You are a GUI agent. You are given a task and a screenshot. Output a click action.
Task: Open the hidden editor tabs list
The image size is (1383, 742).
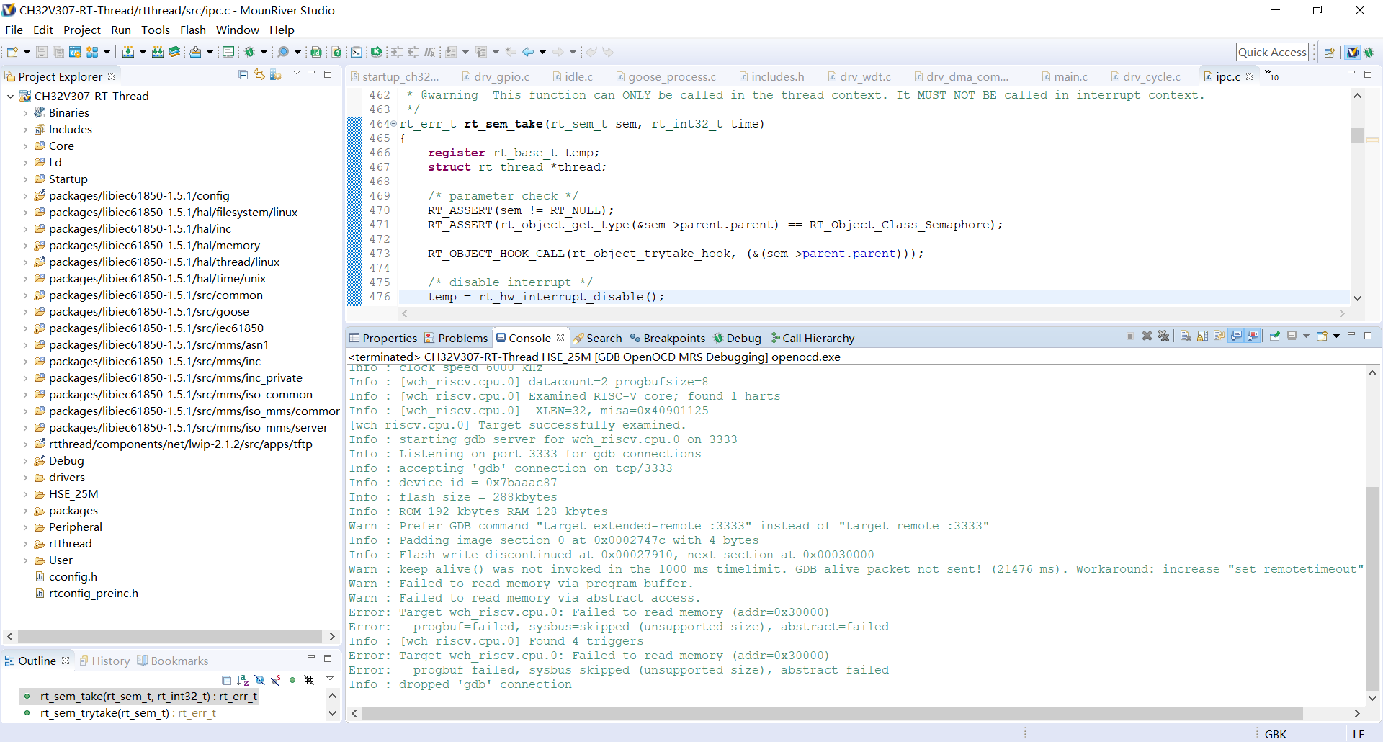[x=1271, y=75]
